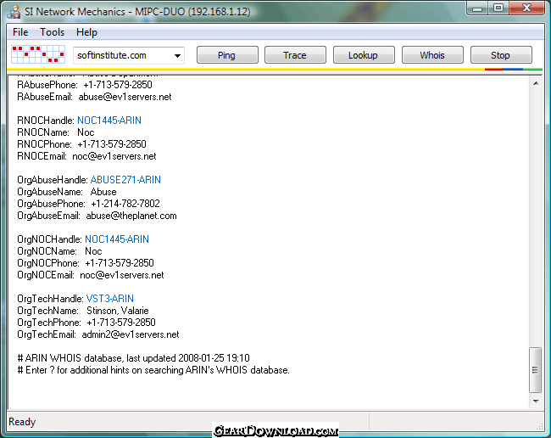Perform a DNS Lookup
The image size is (551, 438).
pos(364,55)
